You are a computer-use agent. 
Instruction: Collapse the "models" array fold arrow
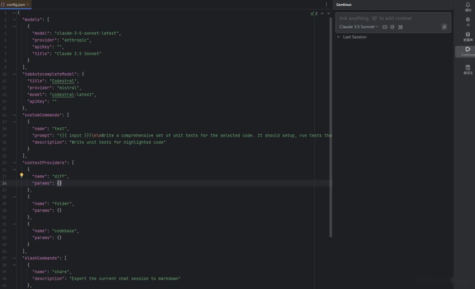14,20
